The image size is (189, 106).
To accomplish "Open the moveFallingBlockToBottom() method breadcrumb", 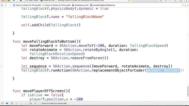I will [x=103, y=5].
